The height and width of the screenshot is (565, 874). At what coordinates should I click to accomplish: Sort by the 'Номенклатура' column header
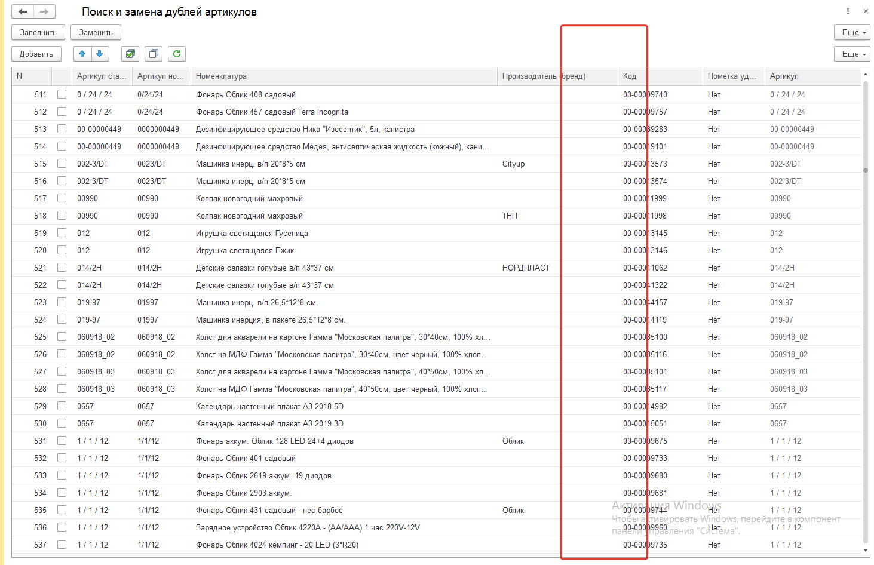tap(221, 76)
